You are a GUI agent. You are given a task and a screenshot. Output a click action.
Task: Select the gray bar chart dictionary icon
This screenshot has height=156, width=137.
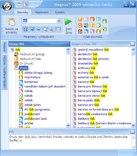click(86, 25)
